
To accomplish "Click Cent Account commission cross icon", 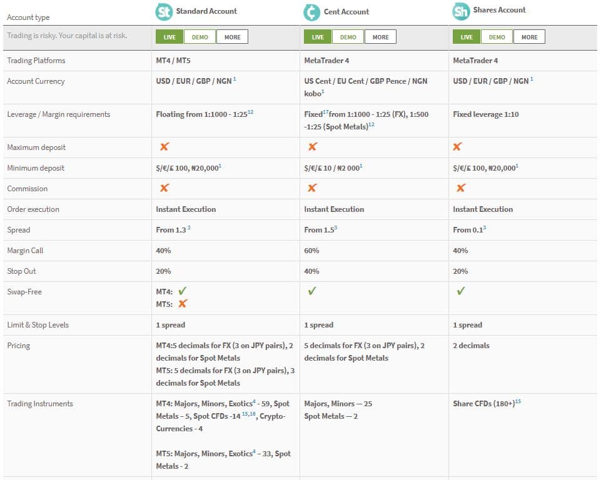I will pyautogui.click(x=313, y=188).
